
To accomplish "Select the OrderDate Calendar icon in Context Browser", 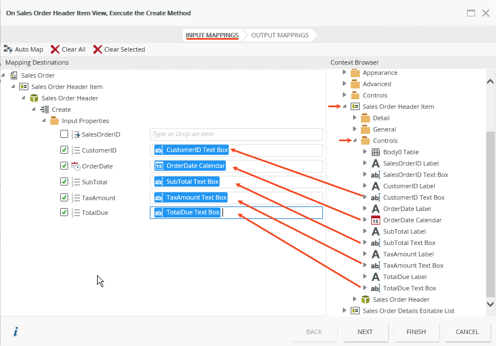I will (375, 220).
